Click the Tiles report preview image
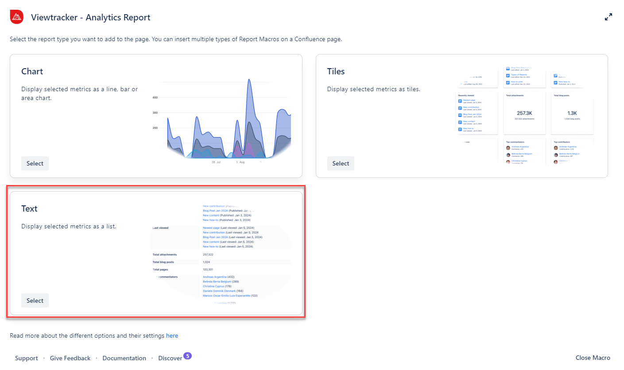Viewport: 624px width, 370px height. [x=526, y=116]
